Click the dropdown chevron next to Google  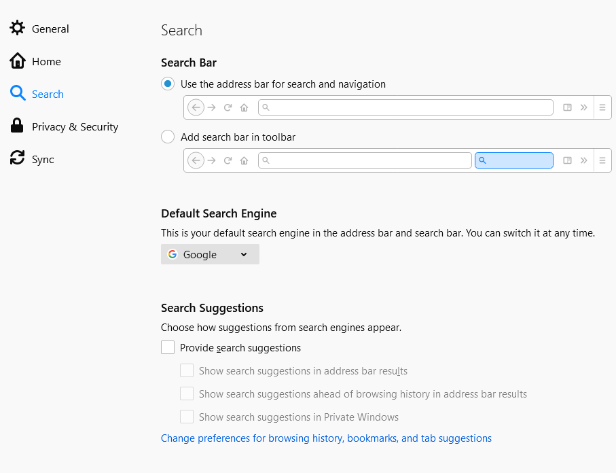click(244, 254)
